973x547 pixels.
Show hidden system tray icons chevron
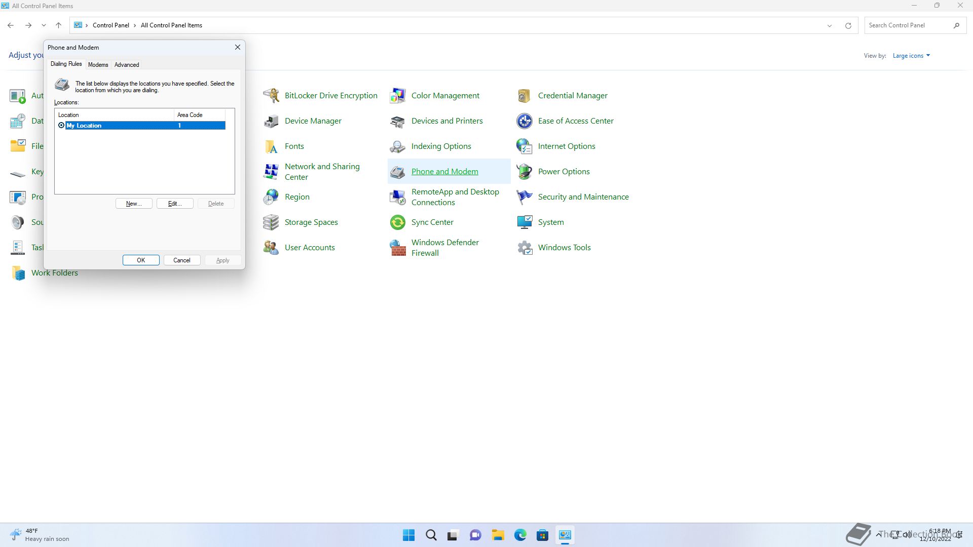pyautogui.click(x=878, y=534)
